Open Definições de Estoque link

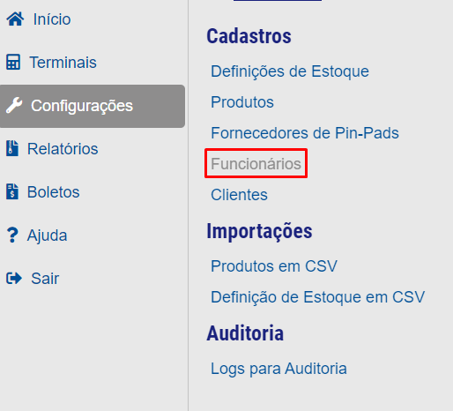(x=290, y=71)
